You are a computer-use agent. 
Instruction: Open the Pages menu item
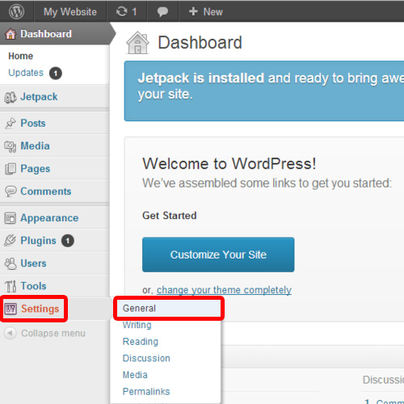[36, 169]
